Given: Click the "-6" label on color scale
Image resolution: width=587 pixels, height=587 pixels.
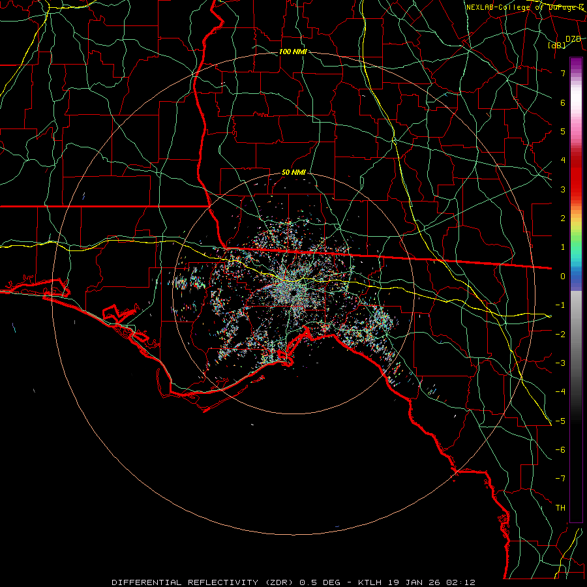Looking at the screenshot, I should pyautogui.click(x=560, y=449).
